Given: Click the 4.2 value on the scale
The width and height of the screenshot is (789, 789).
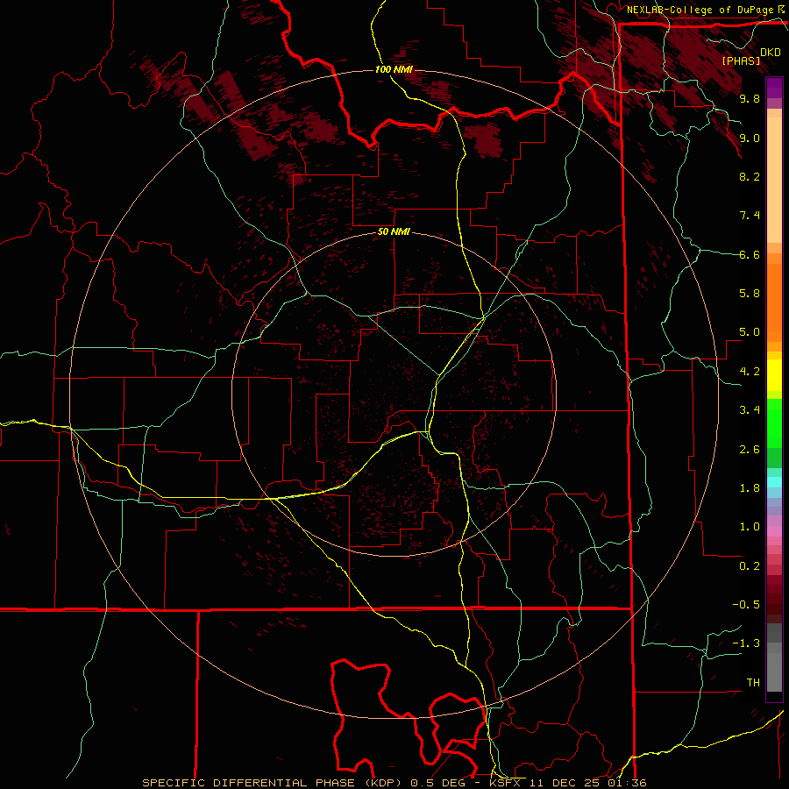Looking at the screenshot, I should [750, 372].
